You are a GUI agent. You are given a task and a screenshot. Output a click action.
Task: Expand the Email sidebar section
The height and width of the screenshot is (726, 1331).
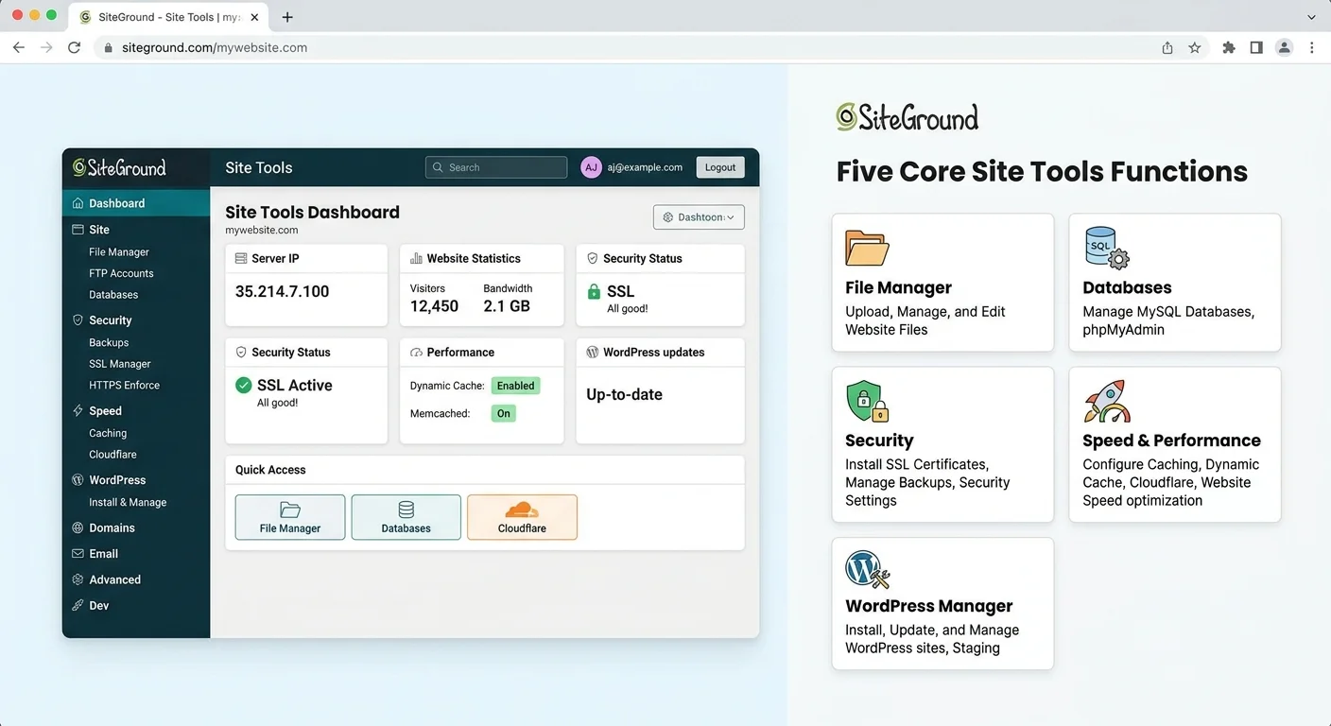point(103,554)
